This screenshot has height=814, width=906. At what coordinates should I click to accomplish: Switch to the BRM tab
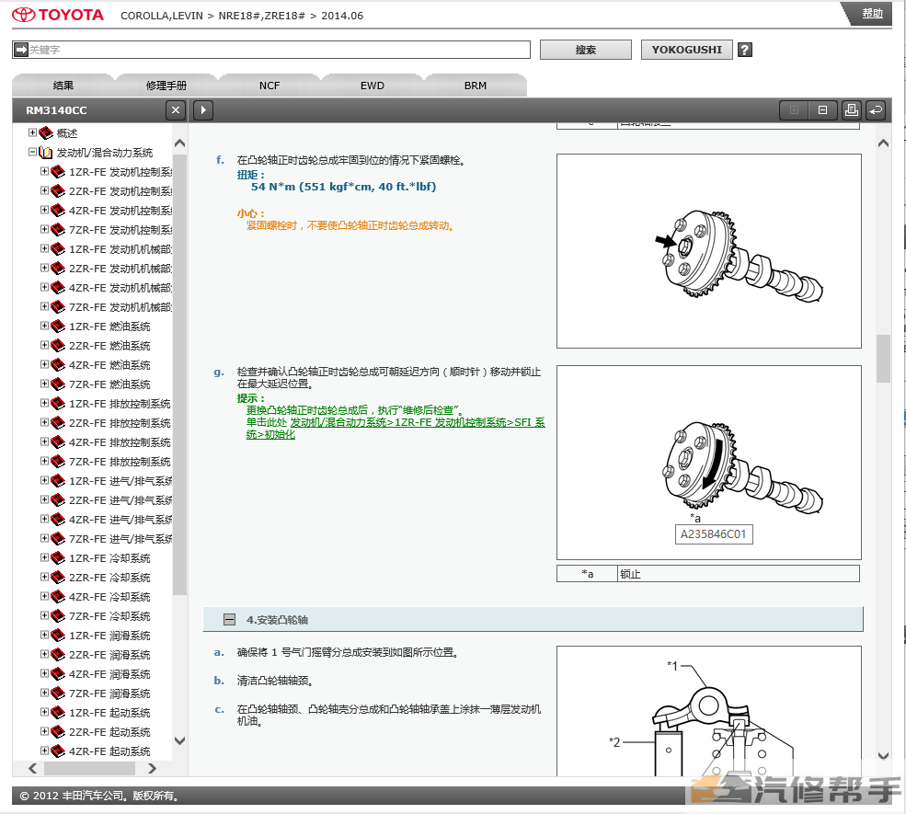(476, 86)
